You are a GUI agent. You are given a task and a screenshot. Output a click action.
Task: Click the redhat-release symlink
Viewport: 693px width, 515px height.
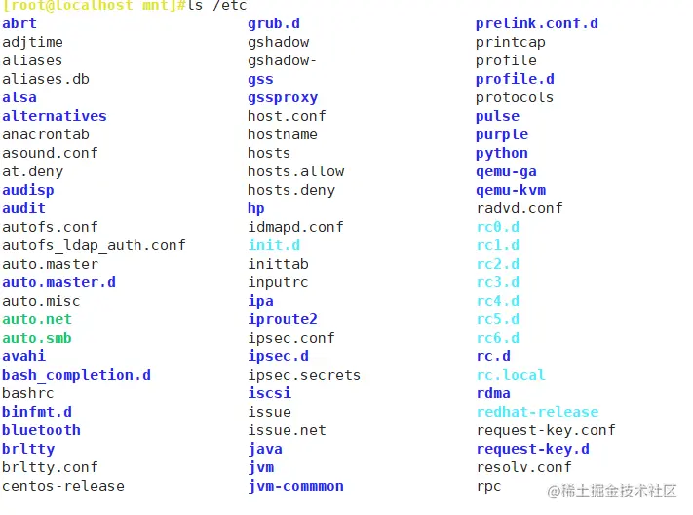(537, 412)
